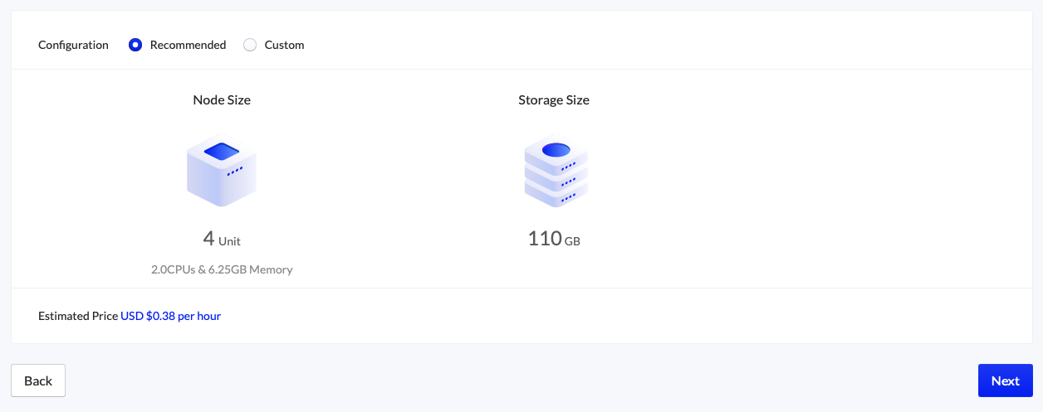Select the Recommended configuration radio button

135,45
